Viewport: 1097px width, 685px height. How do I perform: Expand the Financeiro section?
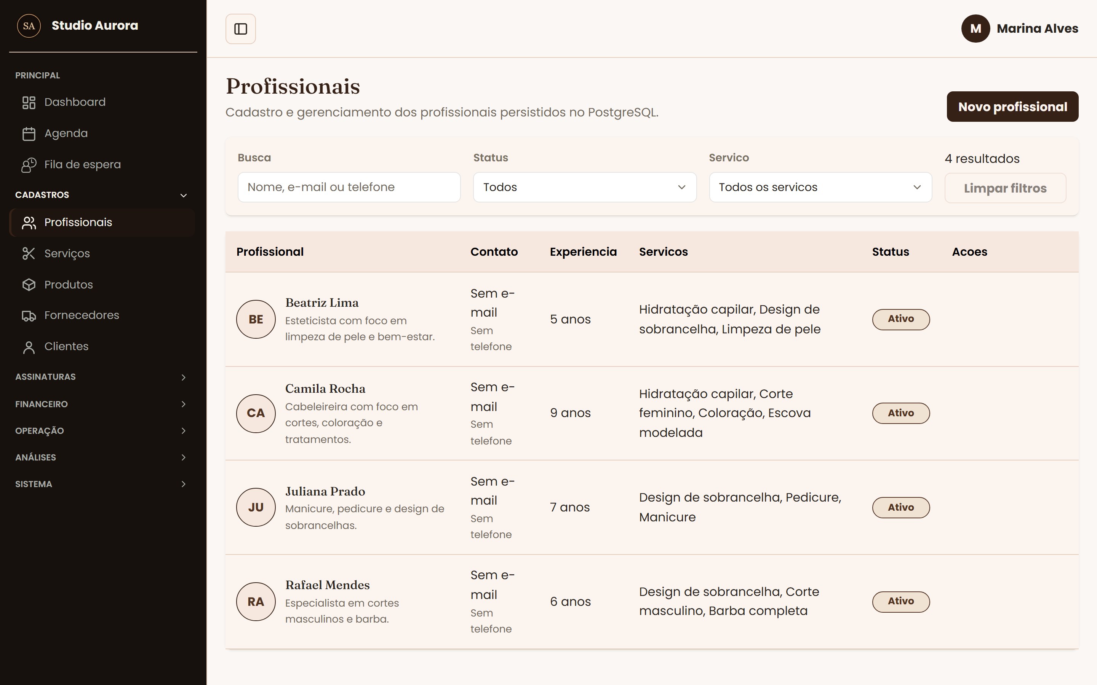[x=102, y=404]
